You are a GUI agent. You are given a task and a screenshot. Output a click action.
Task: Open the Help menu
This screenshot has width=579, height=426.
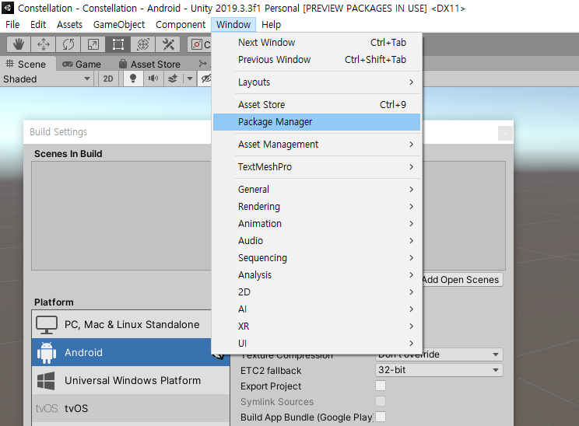tap(271, 25)
